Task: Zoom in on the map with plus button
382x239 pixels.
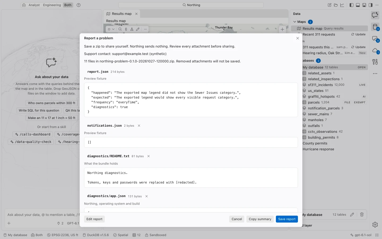Action: click(282, 29)
